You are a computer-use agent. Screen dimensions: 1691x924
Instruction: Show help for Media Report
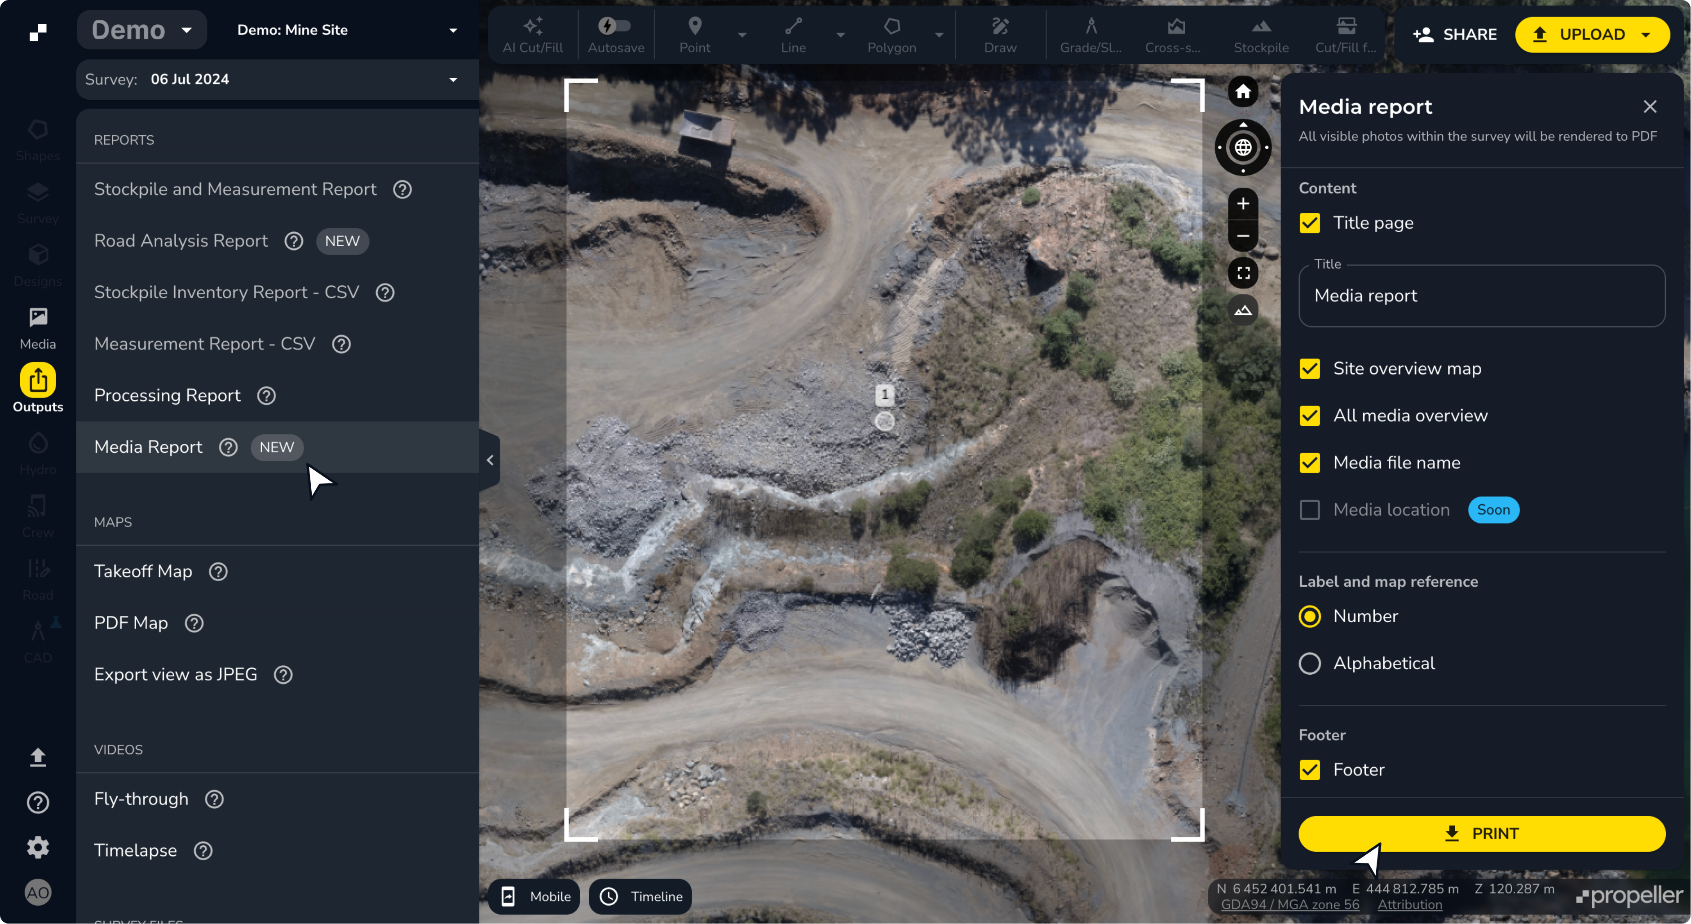(x=228, y=447)
